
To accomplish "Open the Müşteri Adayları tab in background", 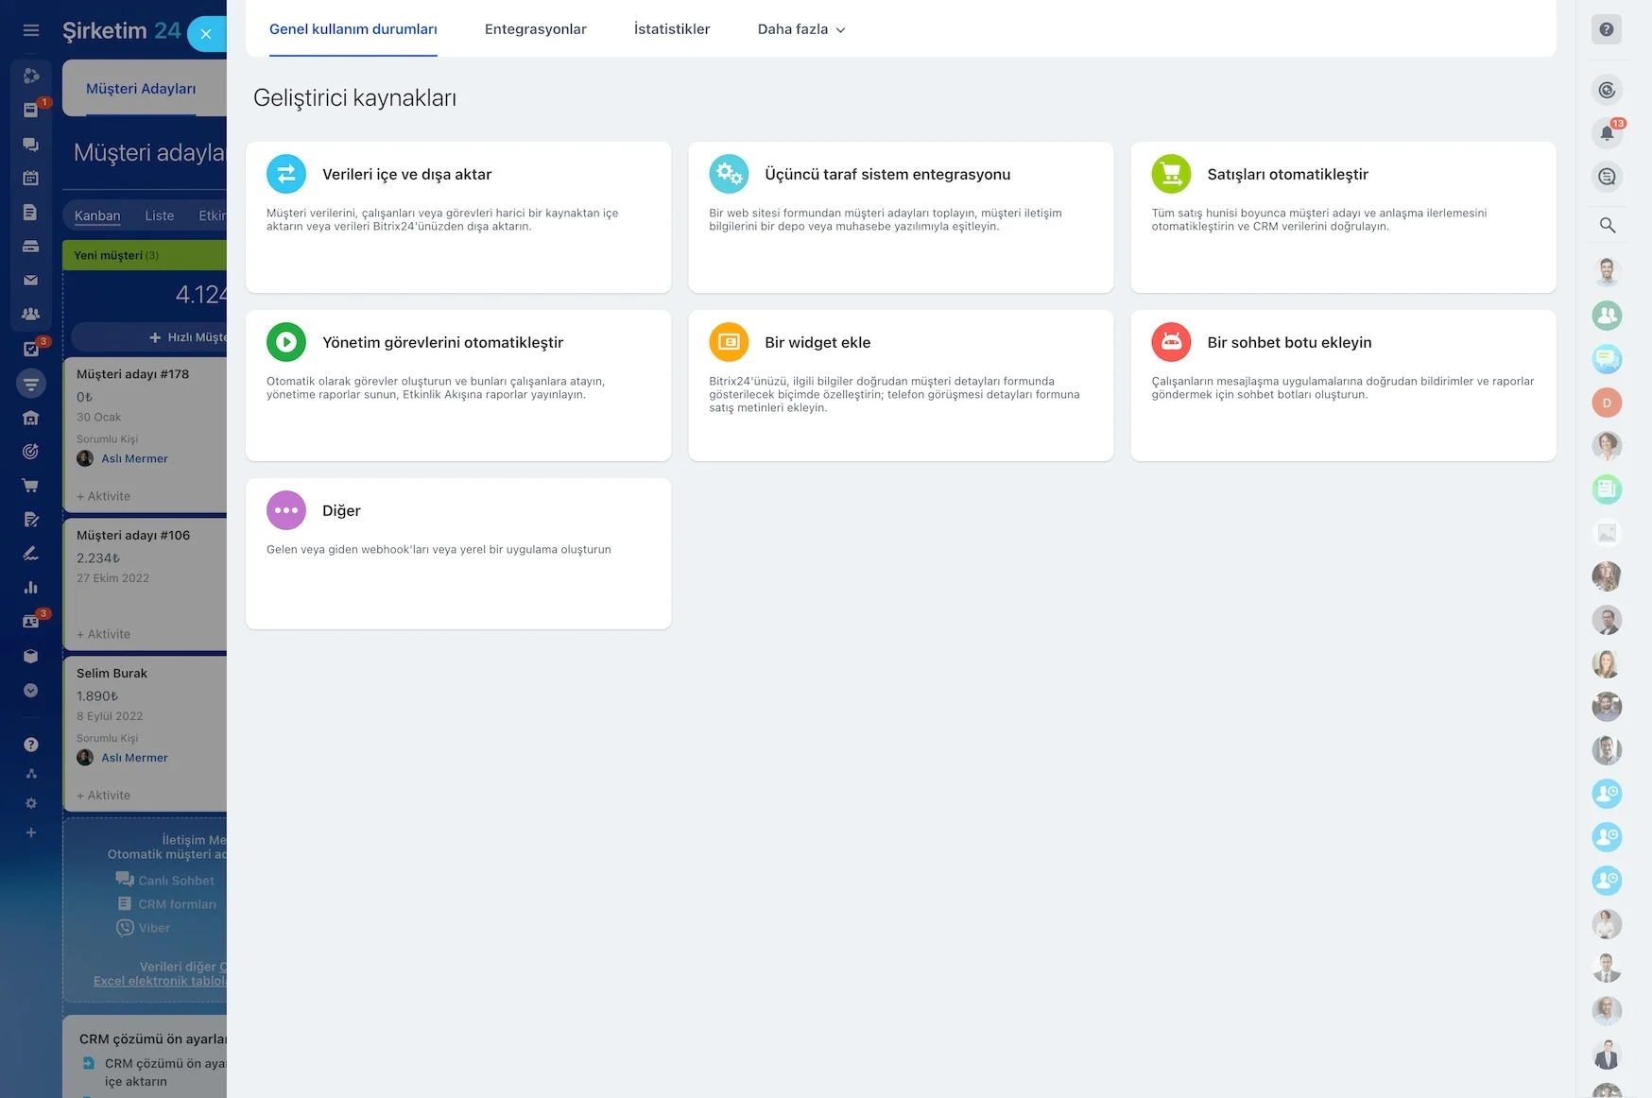I will coord(141,89).
